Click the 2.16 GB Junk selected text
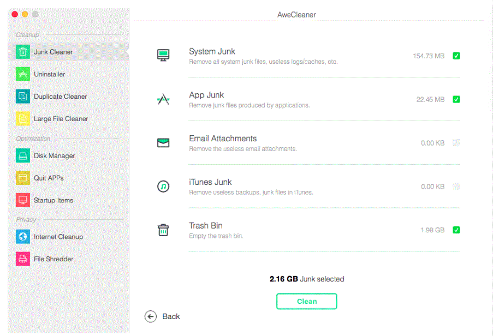Image resolution: width=493 pixels, height=336 pixels. coord(307,279)
